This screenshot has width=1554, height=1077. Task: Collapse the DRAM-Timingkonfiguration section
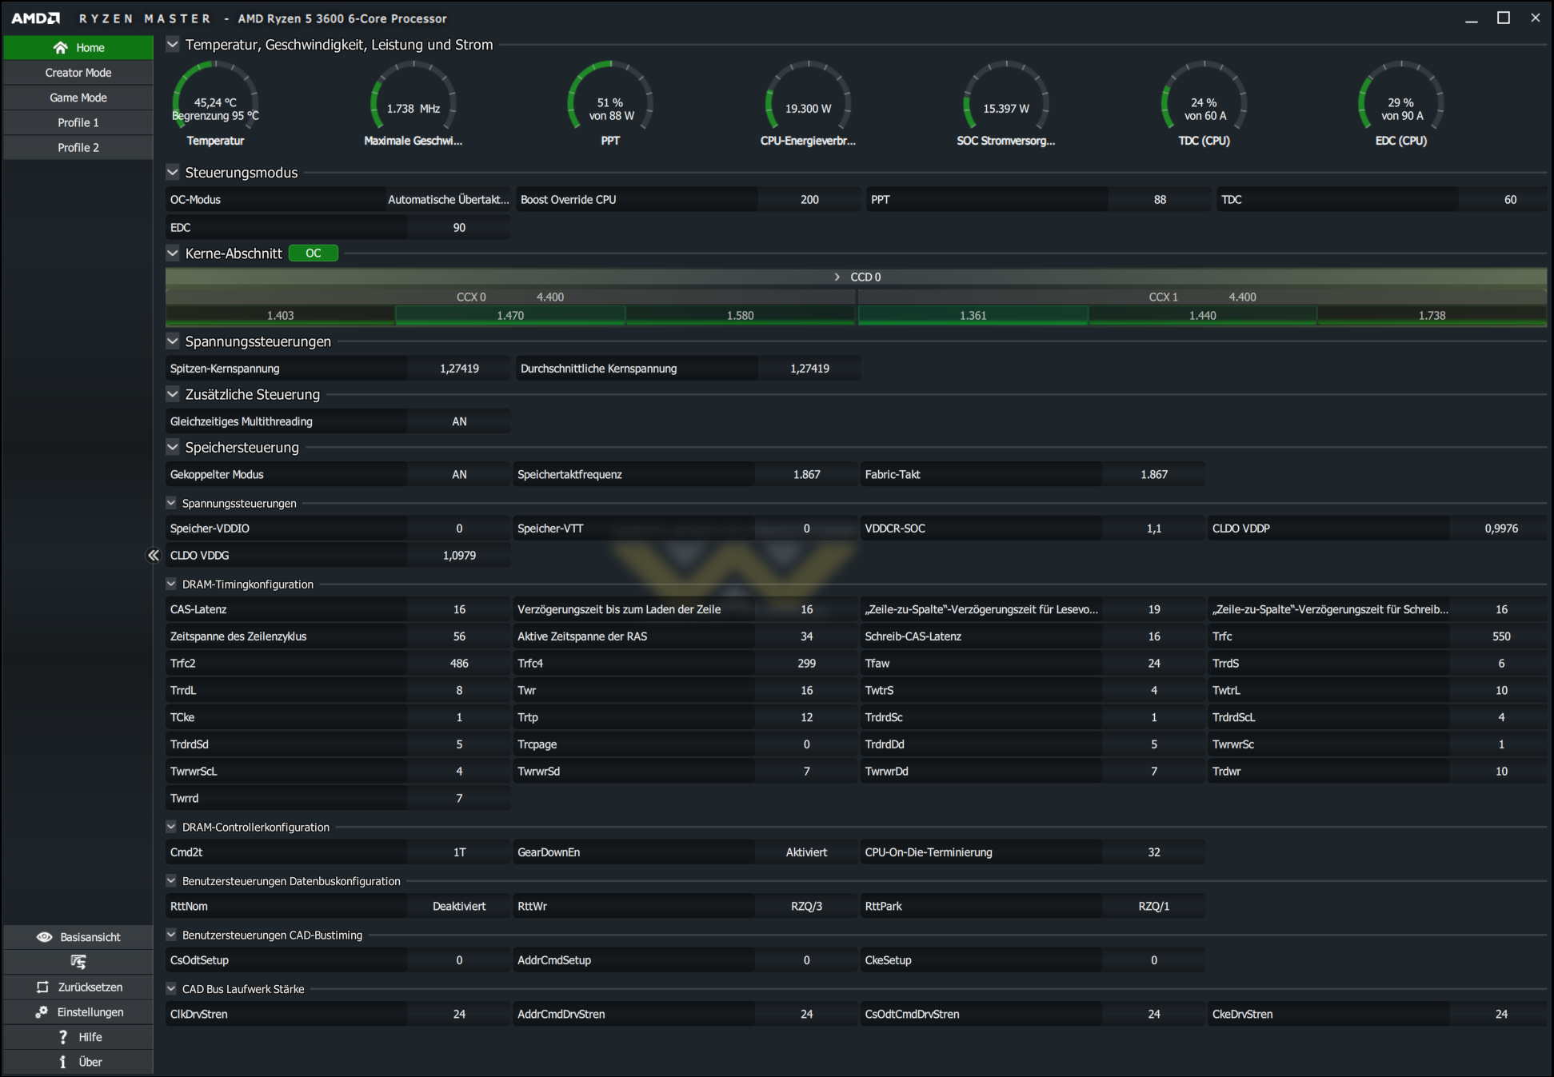tap(171, 584)
